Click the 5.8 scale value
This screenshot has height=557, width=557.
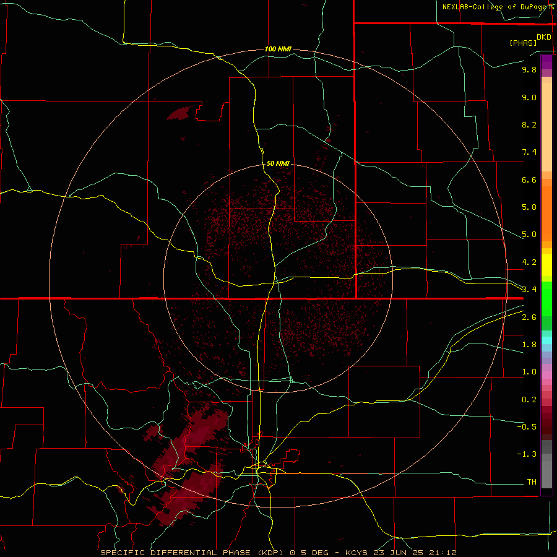[529, 207]
